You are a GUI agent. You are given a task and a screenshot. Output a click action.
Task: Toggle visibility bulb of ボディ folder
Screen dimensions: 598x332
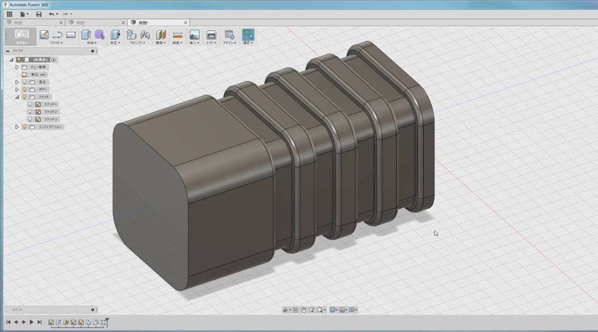point(24,90)
